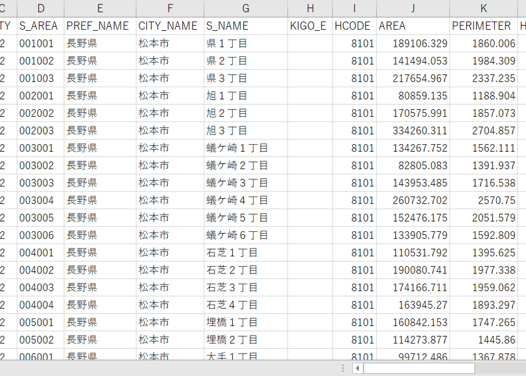Click the horizontal scrollbar left arrow
This screenshot has width=526, height=376.
click(x=357, y=368)
